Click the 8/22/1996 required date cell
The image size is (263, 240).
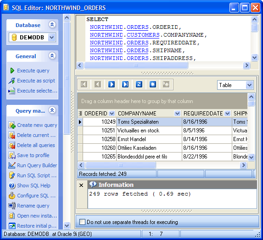(x=207, y=157)
